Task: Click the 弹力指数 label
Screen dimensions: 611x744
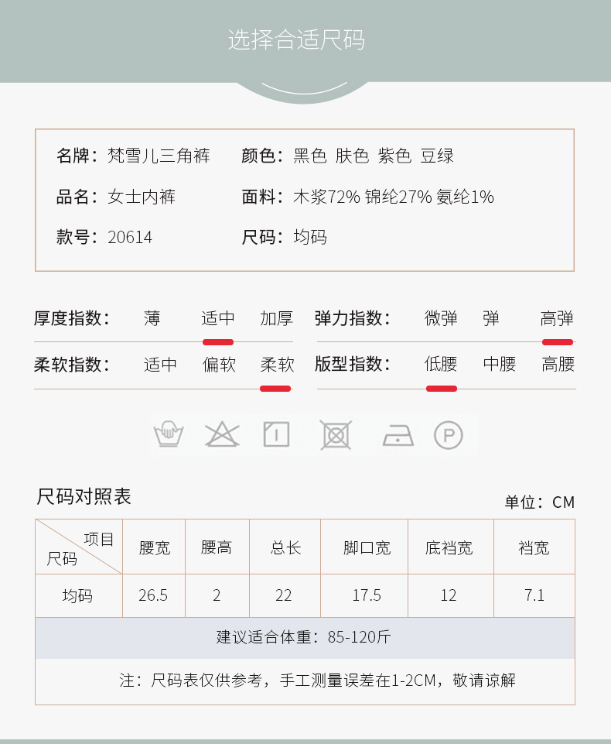Action: pos(352,318)
